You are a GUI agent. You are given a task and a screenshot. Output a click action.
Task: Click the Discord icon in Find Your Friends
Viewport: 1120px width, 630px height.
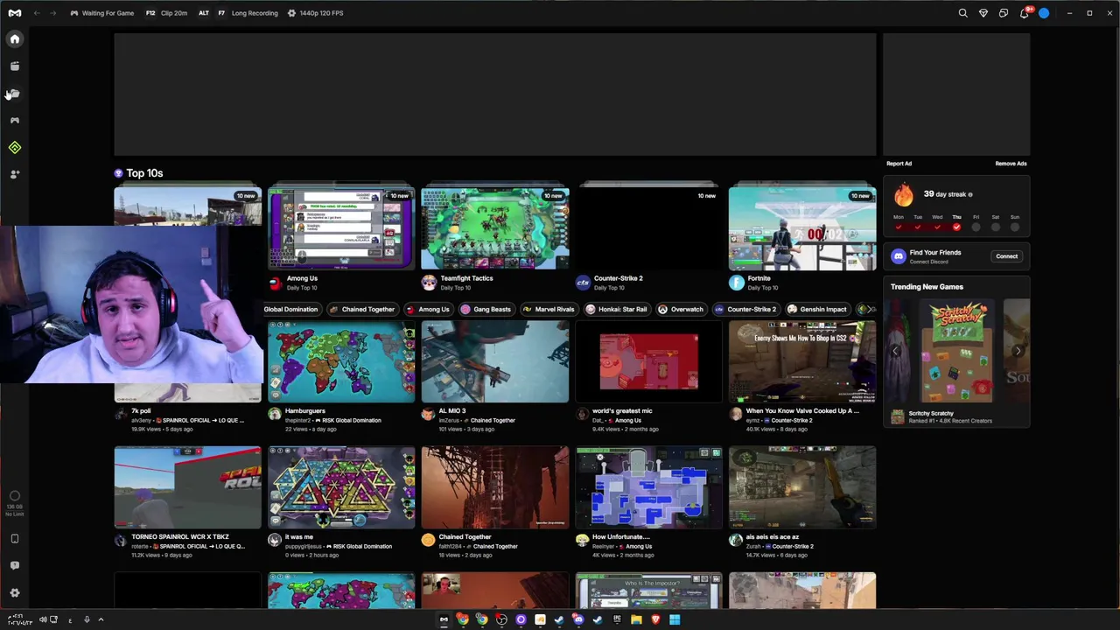click(x=898, y=256)
